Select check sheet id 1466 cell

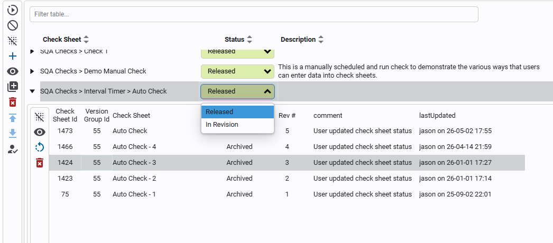tap(65, 147)
